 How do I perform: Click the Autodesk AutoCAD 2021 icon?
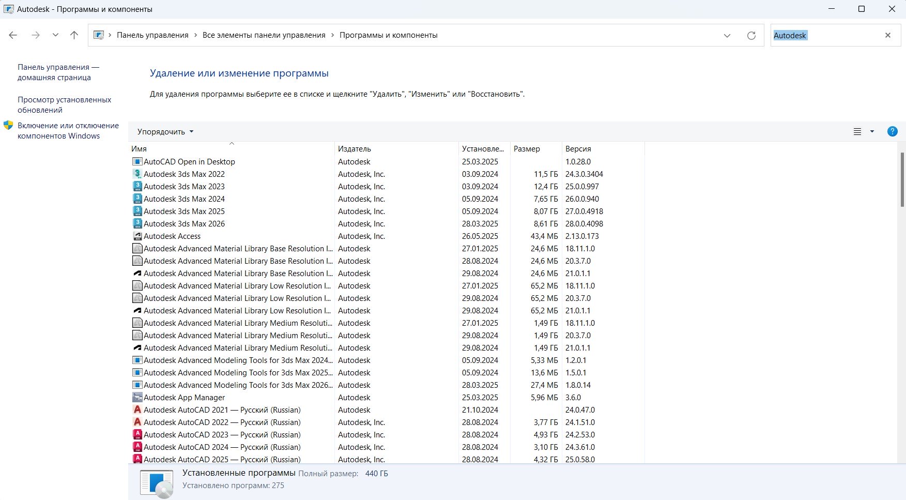137,410
